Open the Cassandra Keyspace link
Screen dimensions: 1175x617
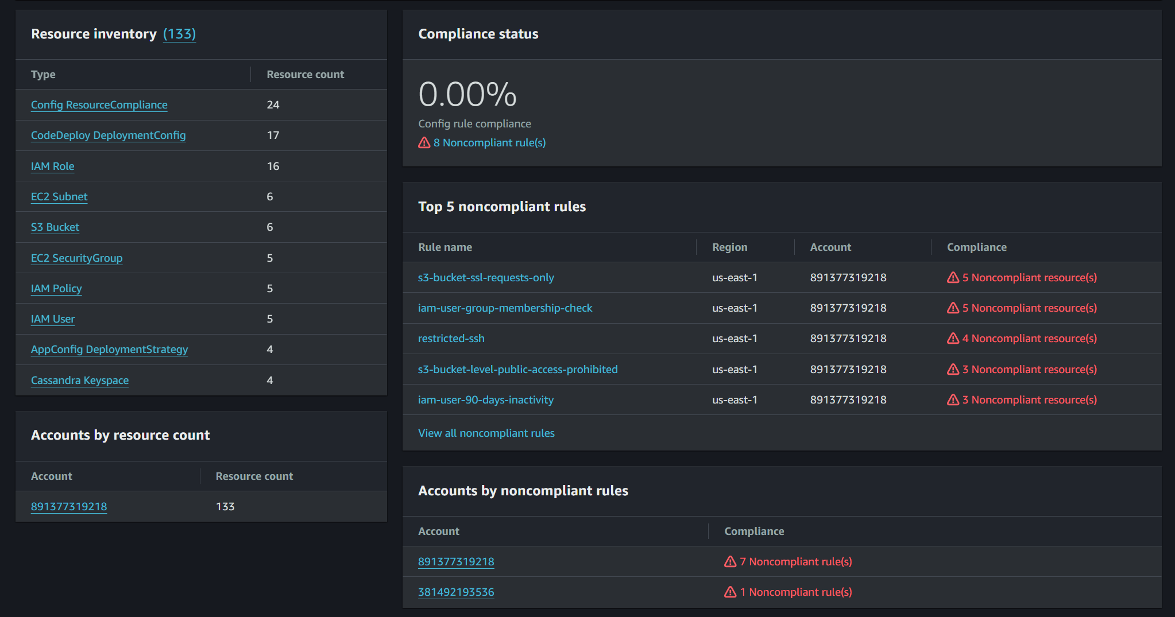pos(79,381)
